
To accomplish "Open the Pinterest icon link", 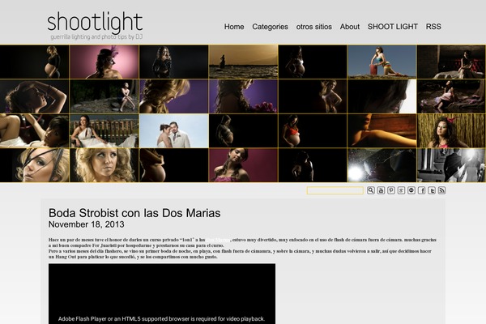I will pos(391,190).
